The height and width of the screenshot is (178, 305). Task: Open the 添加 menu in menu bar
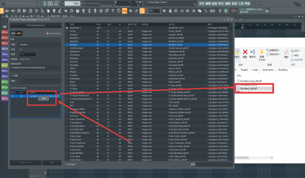click(214, 4)
